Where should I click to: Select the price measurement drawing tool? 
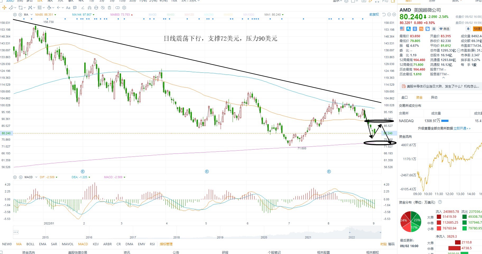pyautogui.click(x=49, y=8)
